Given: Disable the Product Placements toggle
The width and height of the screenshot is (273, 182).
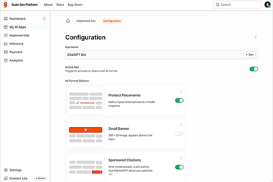Looking at the screenshot, I should point(179,100).
